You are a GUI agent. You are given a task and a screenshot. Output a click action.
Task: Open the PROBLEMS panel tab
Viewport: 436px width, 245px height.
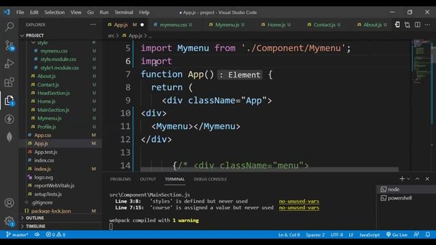tap(121, 179)
